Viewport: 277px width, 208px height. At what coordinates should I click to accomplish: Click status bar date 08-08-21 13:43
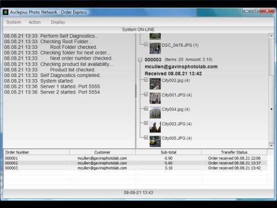pos(138,193)
